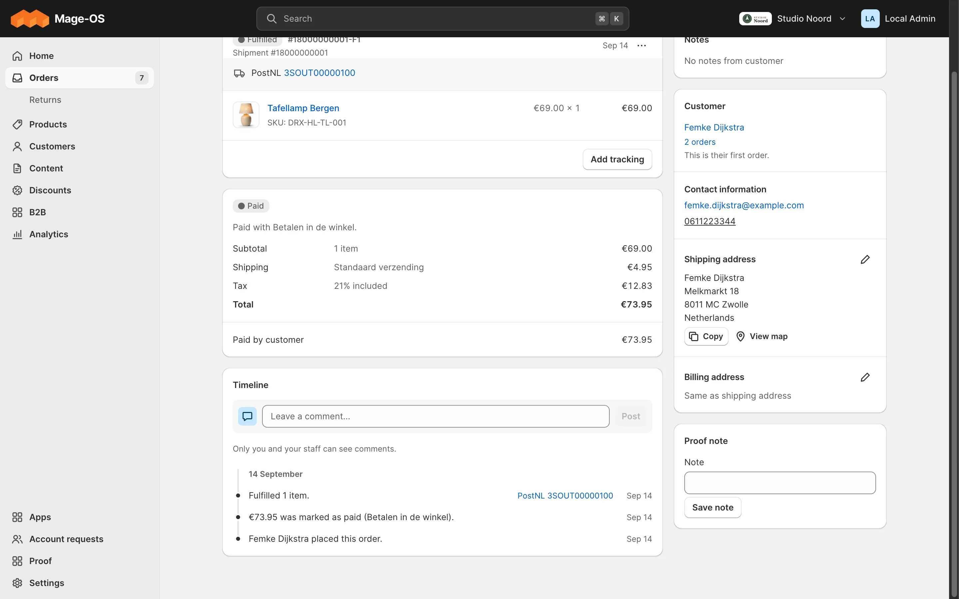The height and width of the screenshot is (599, 959).
Task: Click the timeline comment bubble icon
Action: click(x=247, y=416)
